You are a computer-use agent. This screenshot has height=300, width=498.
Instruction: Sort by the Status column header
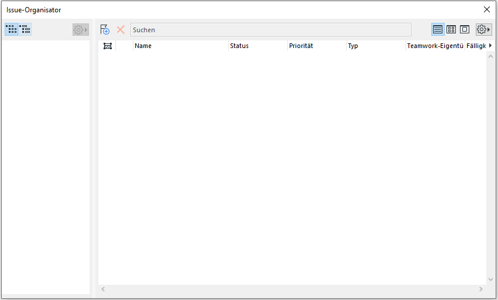click(257, 46)
